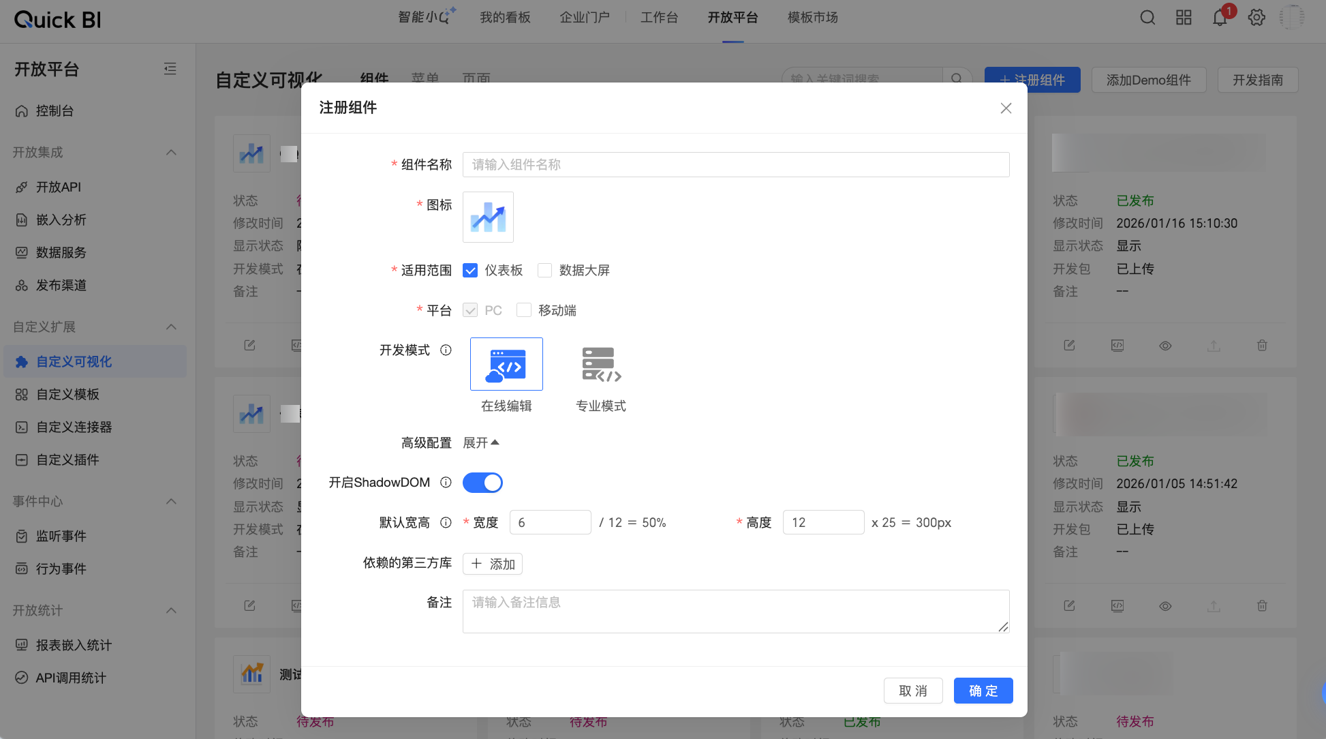
Task: Click the component name input field
Action: pyautogui.click(x=736, y=164)
